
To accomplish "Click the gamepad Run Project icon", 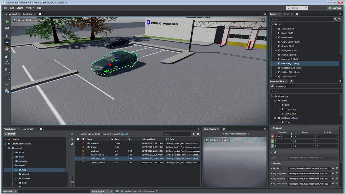I will point(7,28).
